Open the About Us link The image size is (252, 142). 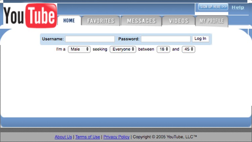click(x=63, y=137)
